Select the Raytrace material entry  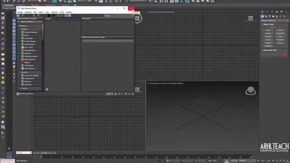tap(31, 81)
